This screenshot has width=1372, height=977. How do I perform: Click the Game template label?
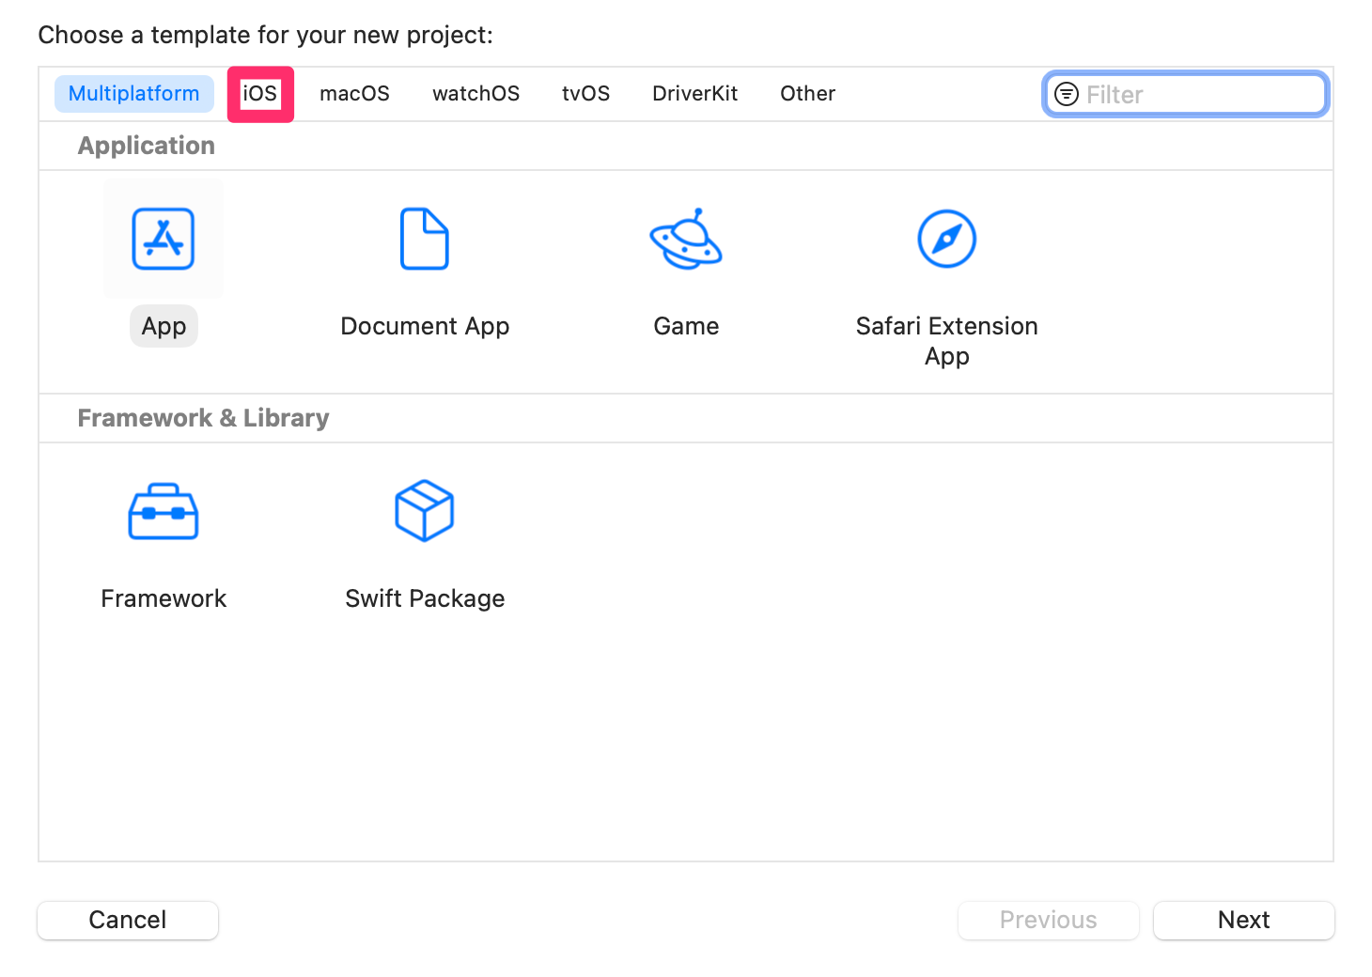686,326
